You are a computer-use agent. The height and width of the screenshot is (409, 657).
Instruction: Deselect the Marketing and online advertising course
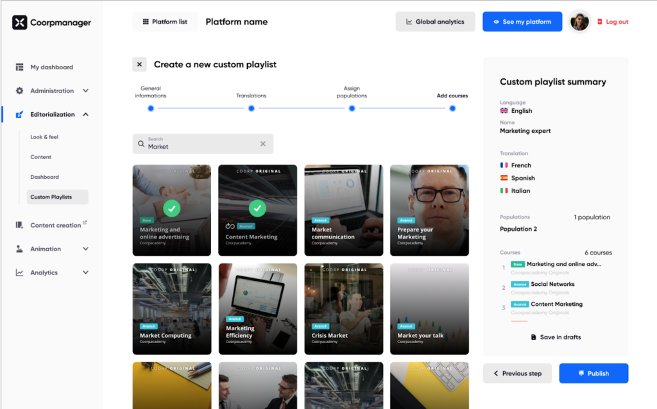pyautogui.click(x=171, y=208)
